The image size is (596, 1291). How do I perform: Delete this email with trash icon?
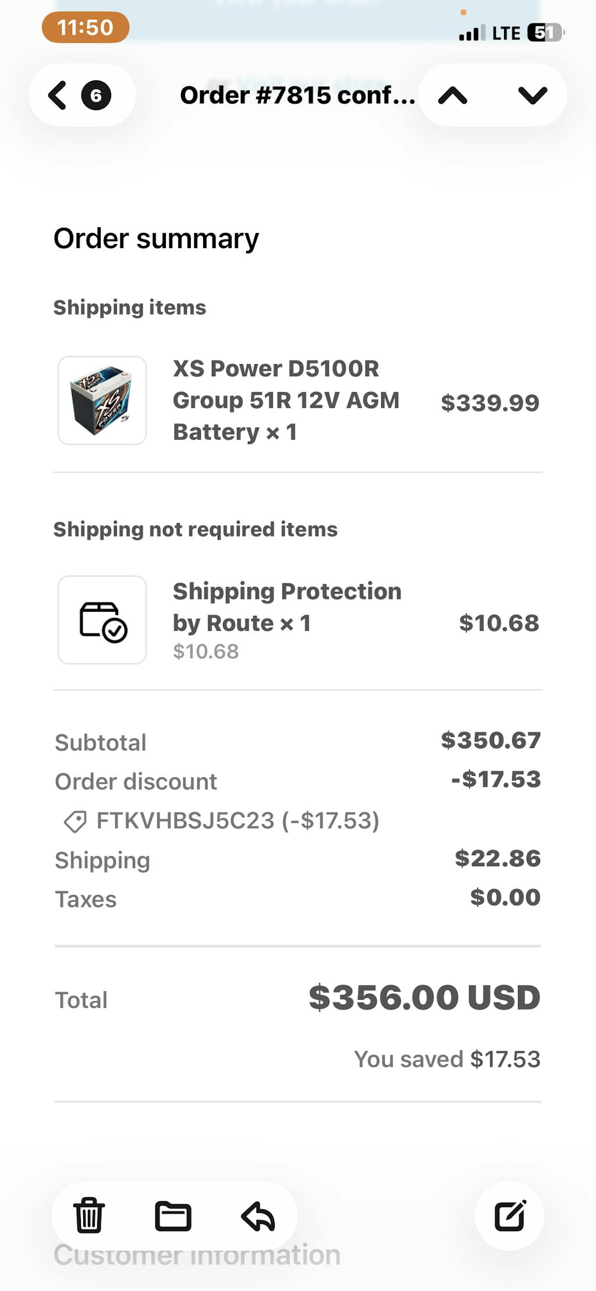click(89, 1216)
